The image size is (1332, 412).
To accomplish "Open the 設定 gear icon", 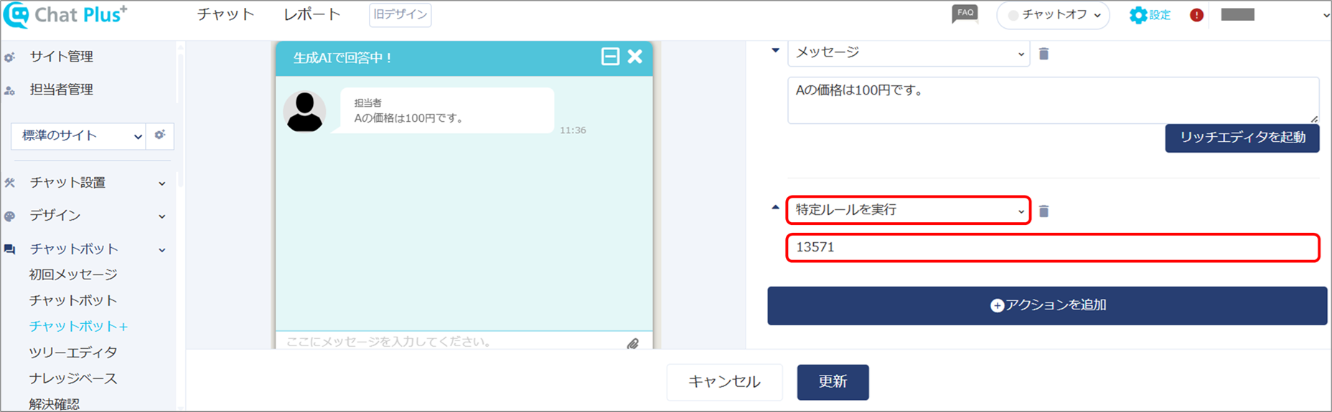I will (1138, 15).
